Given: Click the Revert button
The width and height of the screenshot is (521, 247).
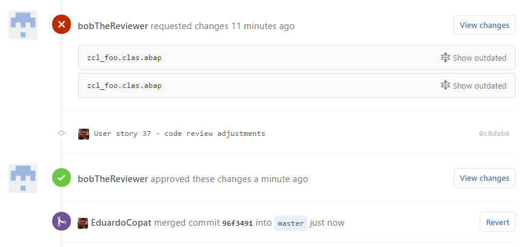Looking at the screenshot, I should tap(497, 222).
